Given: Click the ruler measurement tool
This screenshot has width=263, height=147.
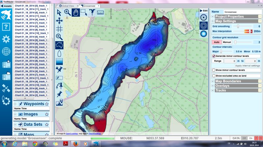Looking at the screenshot, I should click(100, 13).
